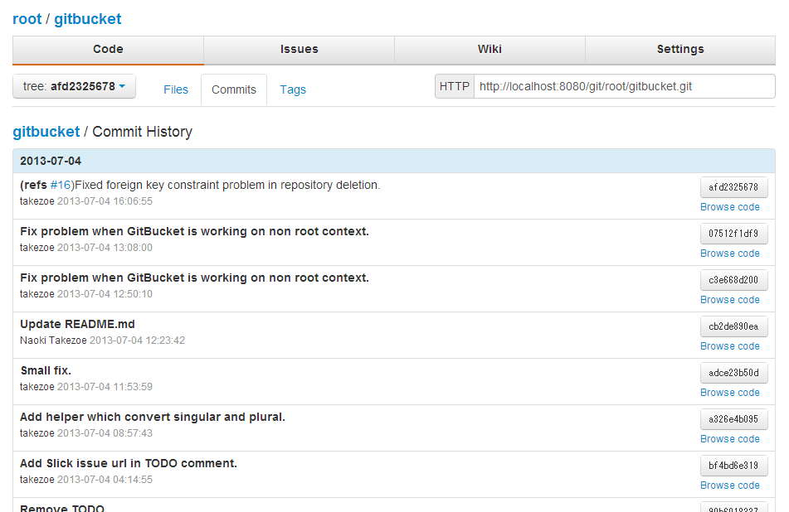Image resolution: width=789 pixels, height=512 pixels.
Task: Browse code for the Update README.md commit
Action: tap(729, 346)
